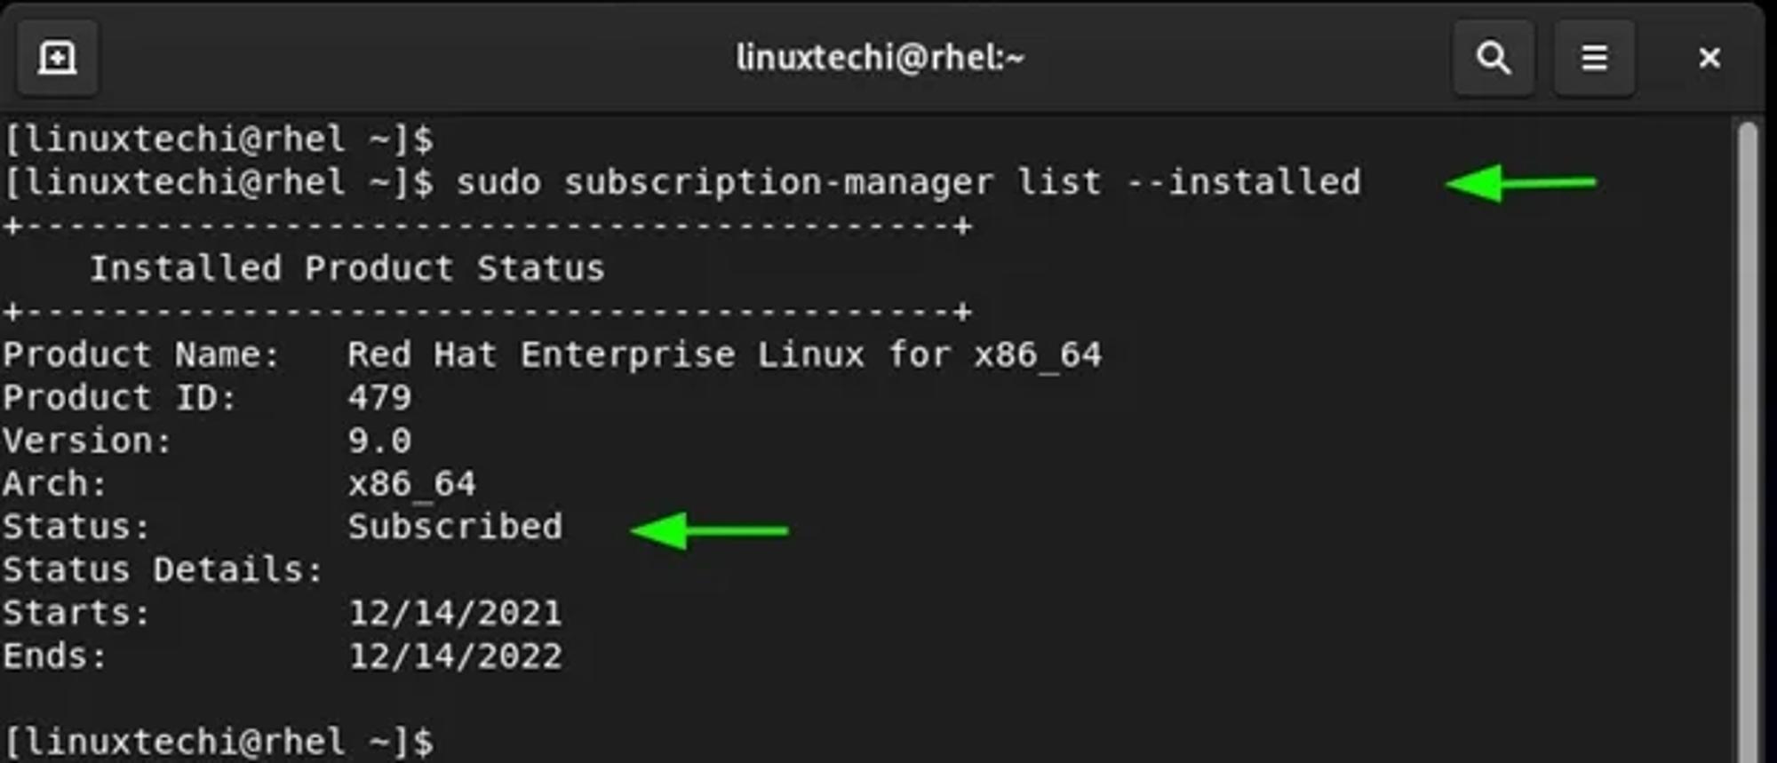This screenshot has width=1777, height=763.
Task: Click the last empty shell prompt
Action: click(x=219, y=742)
